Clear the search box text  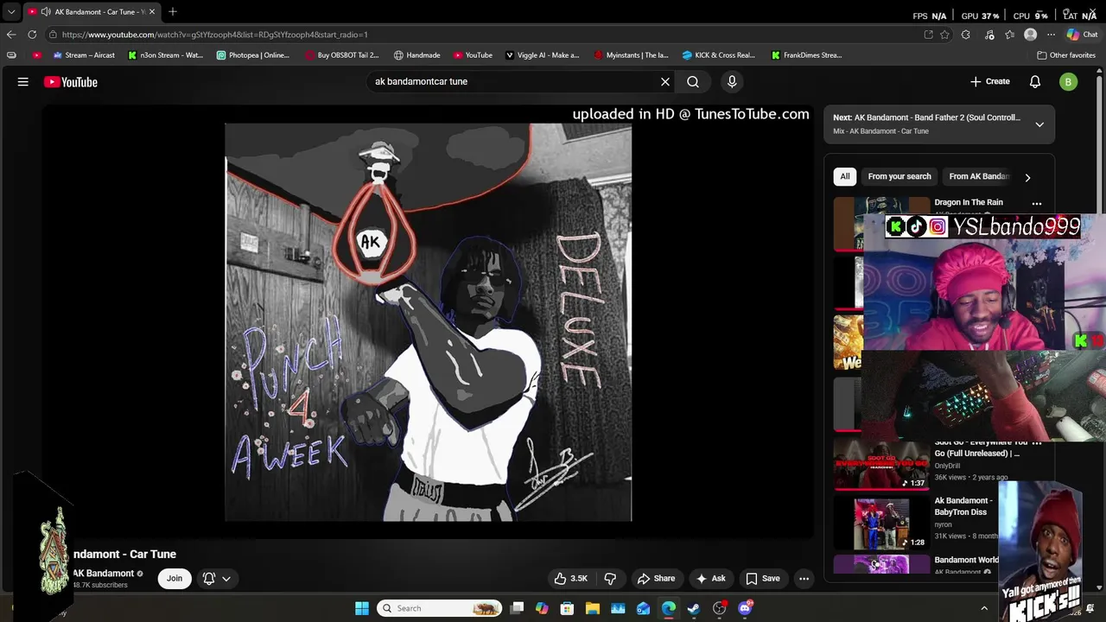pyautogui.click(x=665, y=81)
